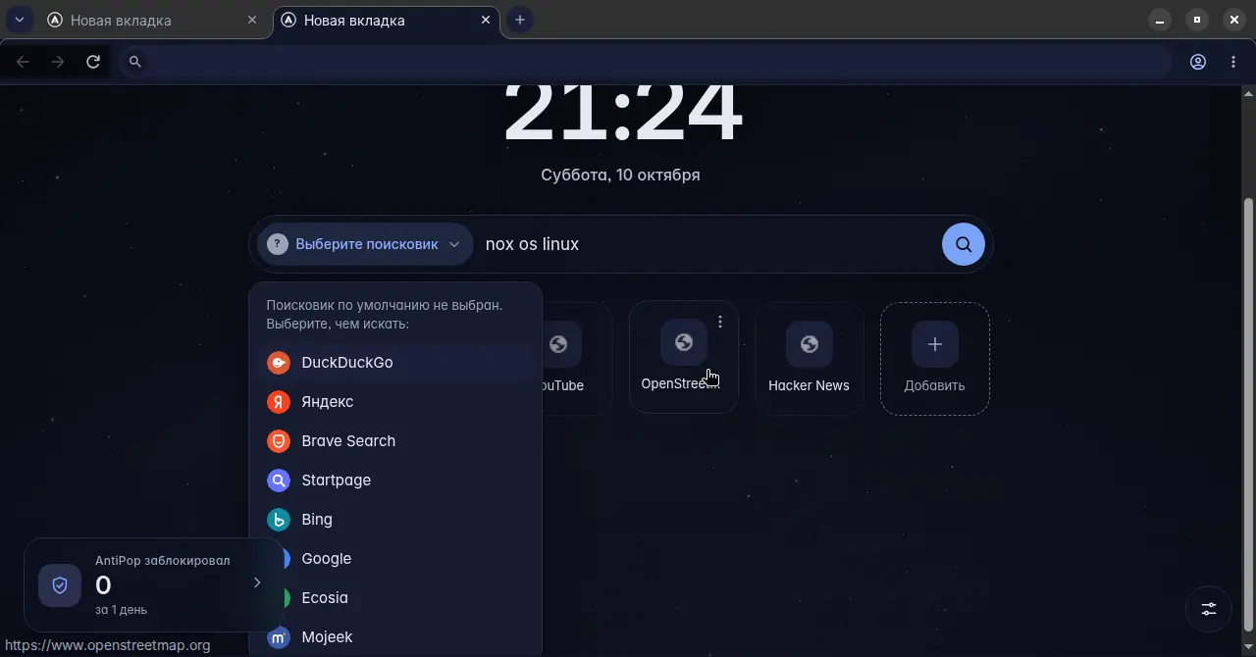Click the "AntiPop заблокировал" label
The image size is (1256, 657).
[163, 561]
